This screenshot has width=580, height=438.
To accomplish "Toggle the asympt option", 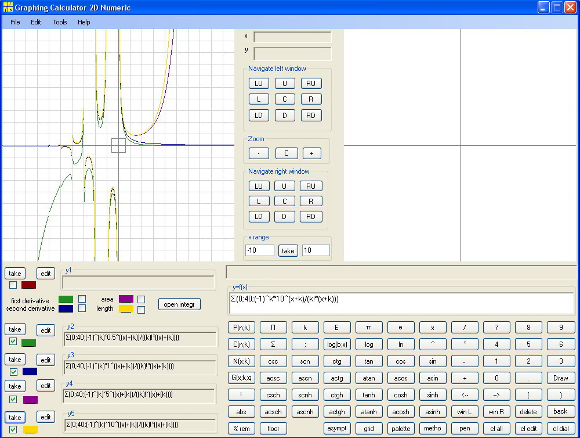I will [336, 429].
